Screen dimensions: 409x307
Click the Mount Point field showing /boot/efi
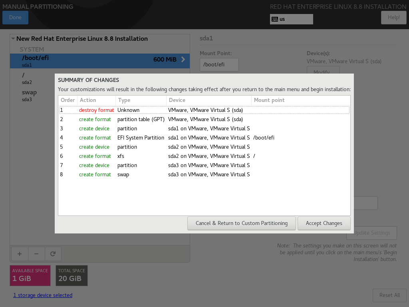tap(219, 65)
